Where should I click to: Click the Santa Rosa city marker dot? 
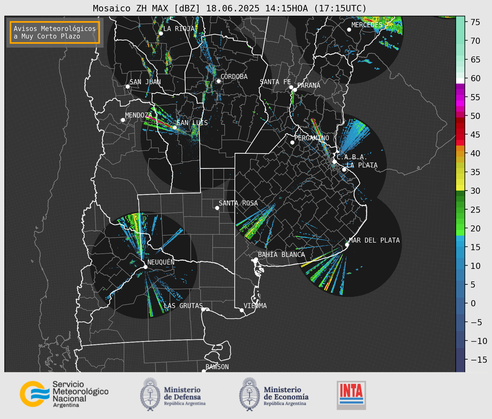217,208
